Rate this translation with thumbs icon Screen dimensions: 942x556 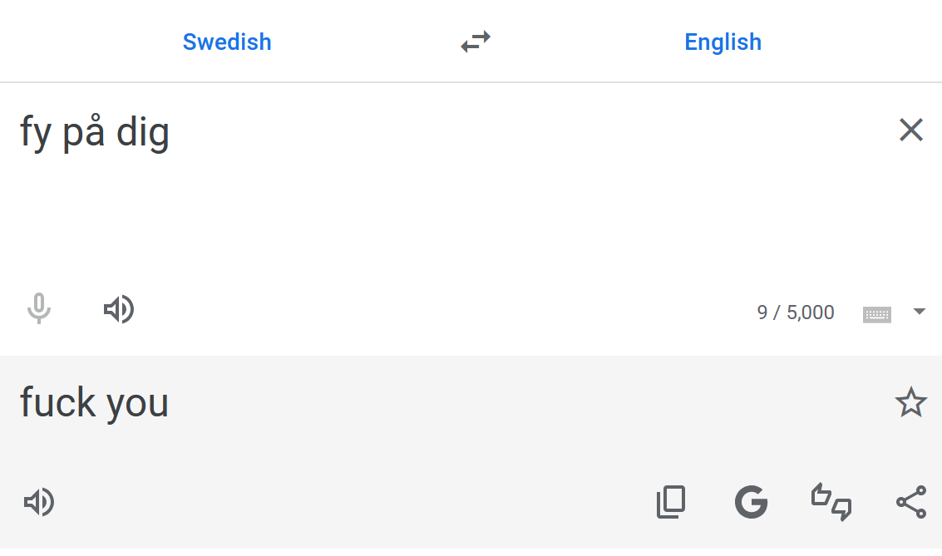[831, 502]
